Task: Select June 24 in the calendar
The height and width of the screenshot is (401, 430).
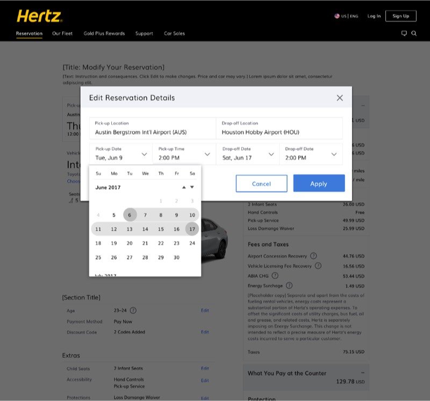Action: click(192, 243)
